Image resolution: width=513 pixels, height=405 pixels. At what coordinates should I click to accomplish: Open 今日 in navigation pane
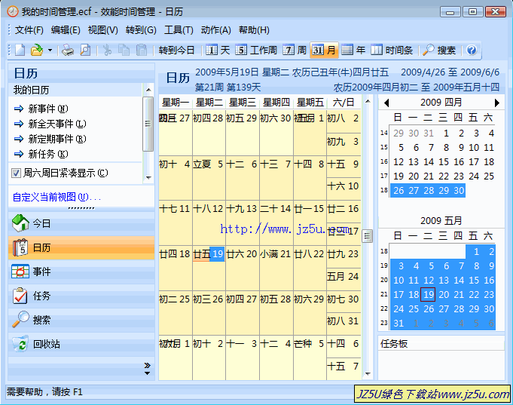coord(81,223)
